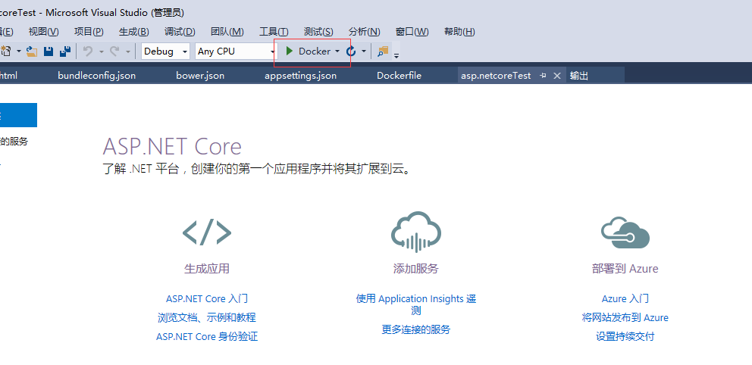Open the 视图(V) menu

[x=44, y=32]
